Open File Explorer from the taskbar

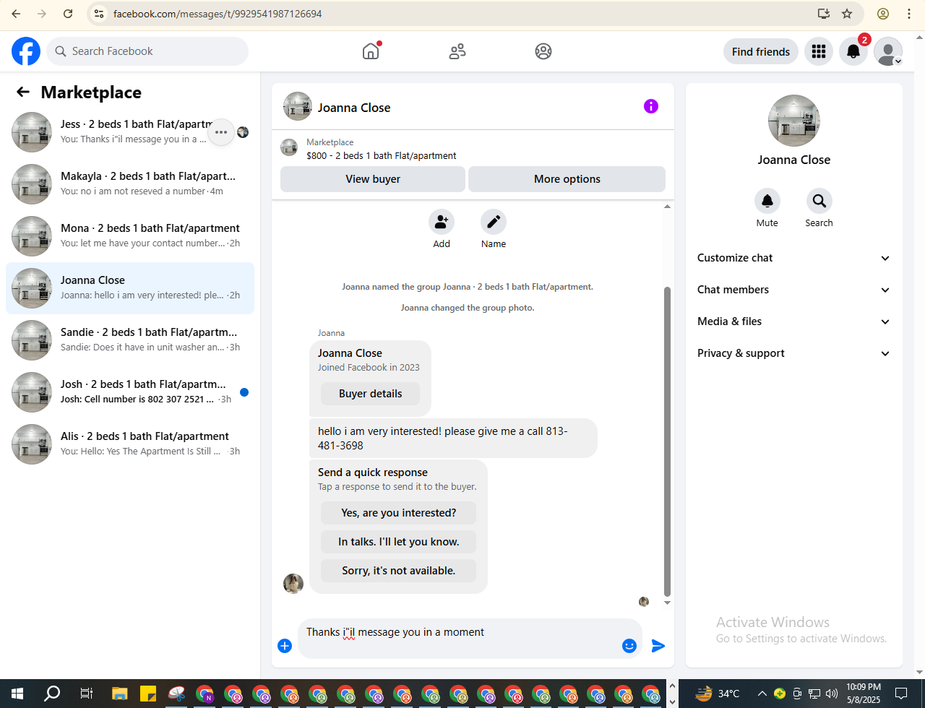pyautogui.click(x=119, y=694)
